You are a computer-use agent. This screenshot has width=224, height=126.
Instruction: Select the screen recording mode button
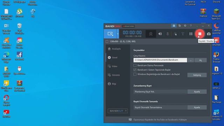coord(110,34)
